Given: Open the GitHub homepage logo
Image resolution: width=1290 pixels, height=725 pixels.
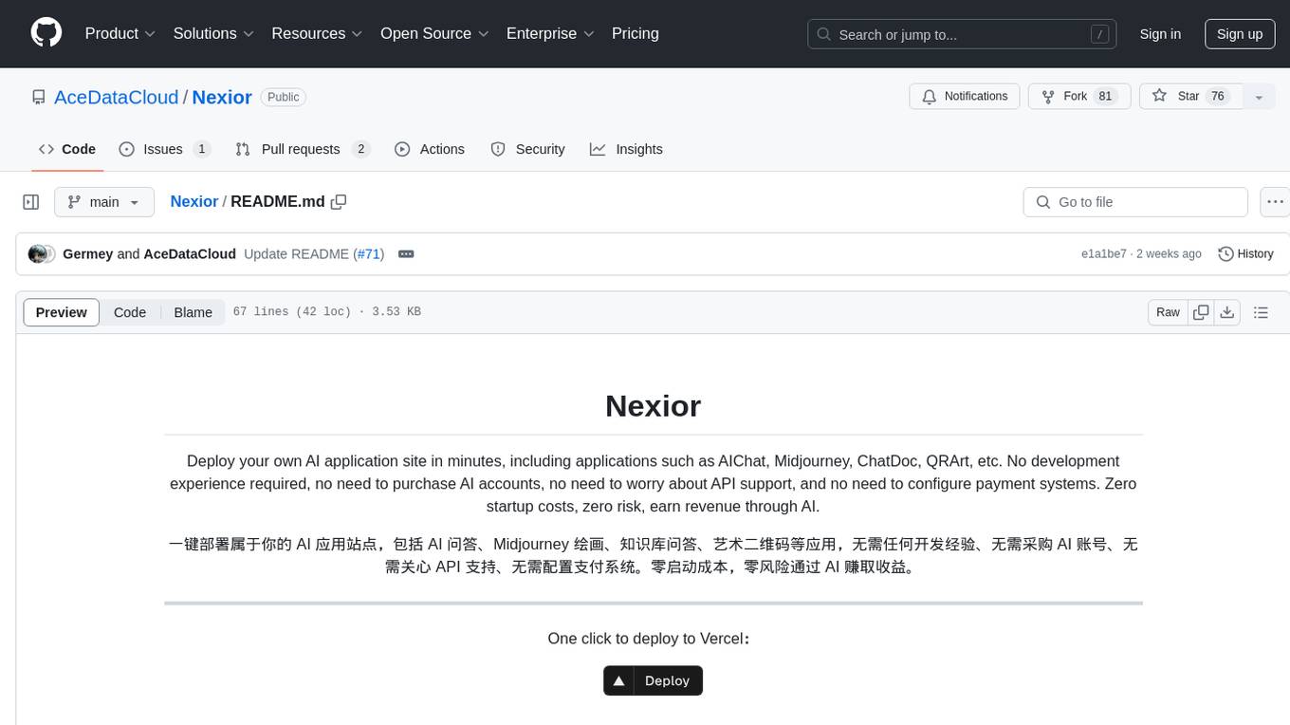Looking at the screenshot, I should pos(46,33).
